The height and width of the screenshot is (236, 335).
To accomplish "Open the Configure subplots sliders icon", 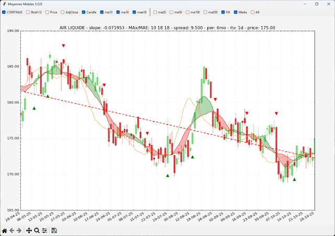I will click(44, 230).
